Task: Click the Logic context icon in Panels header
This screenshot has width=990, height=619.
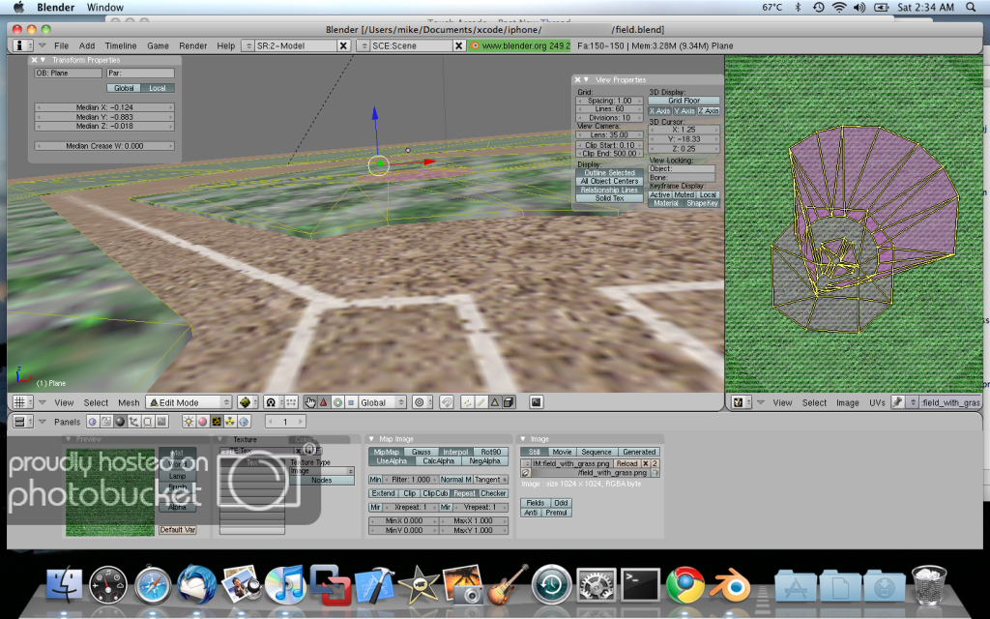Action: pyautogui.click(x=93, y=422)
